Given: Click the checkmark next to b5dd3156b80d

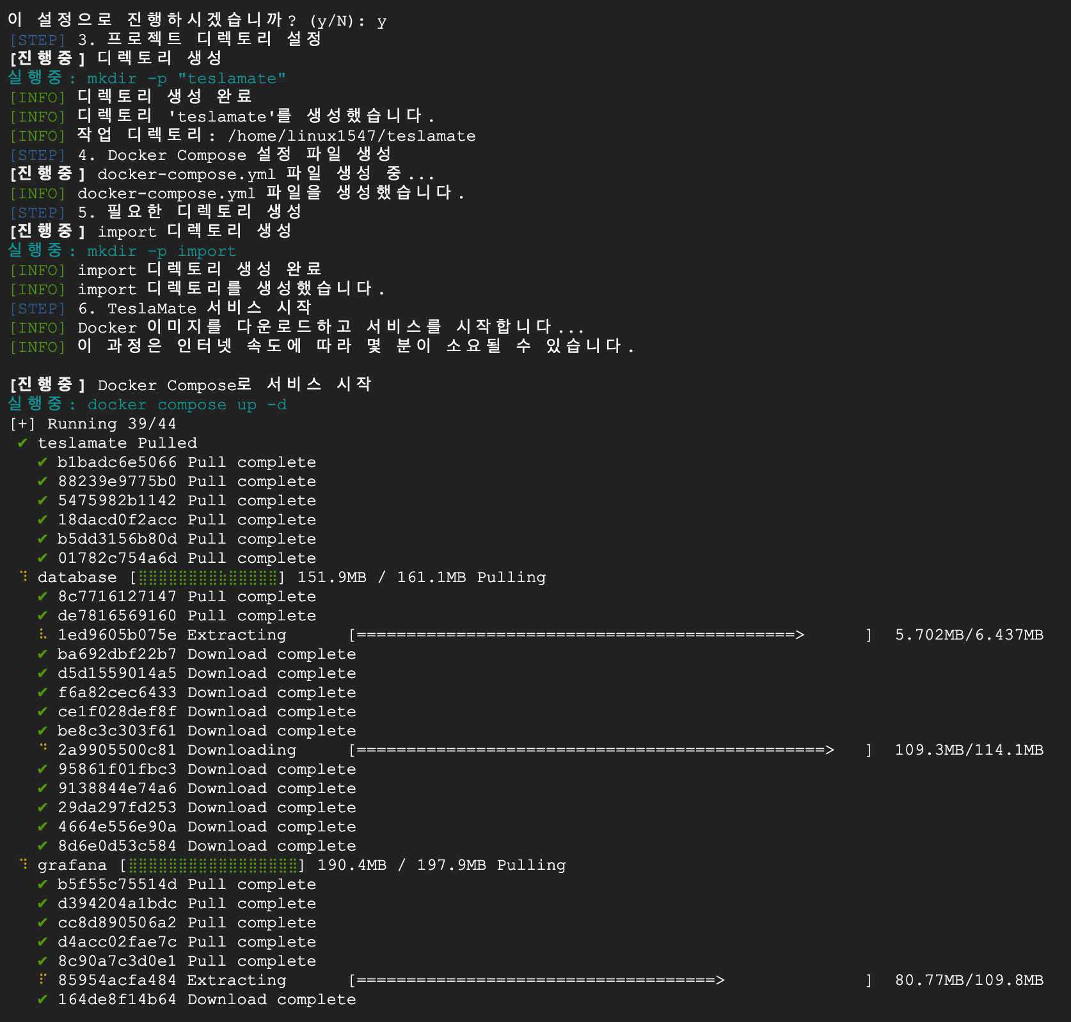Looking at the screenshot, I should coord(43,539).
